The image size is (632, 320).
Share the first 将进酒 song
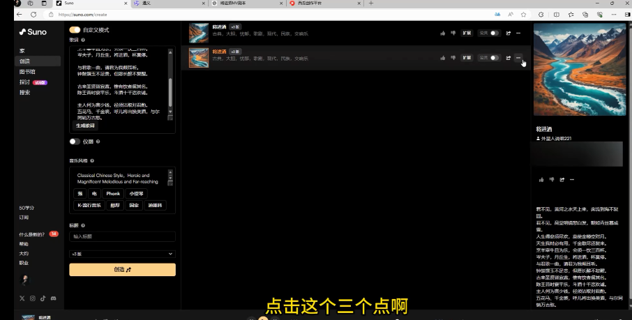tap(509, 33)
